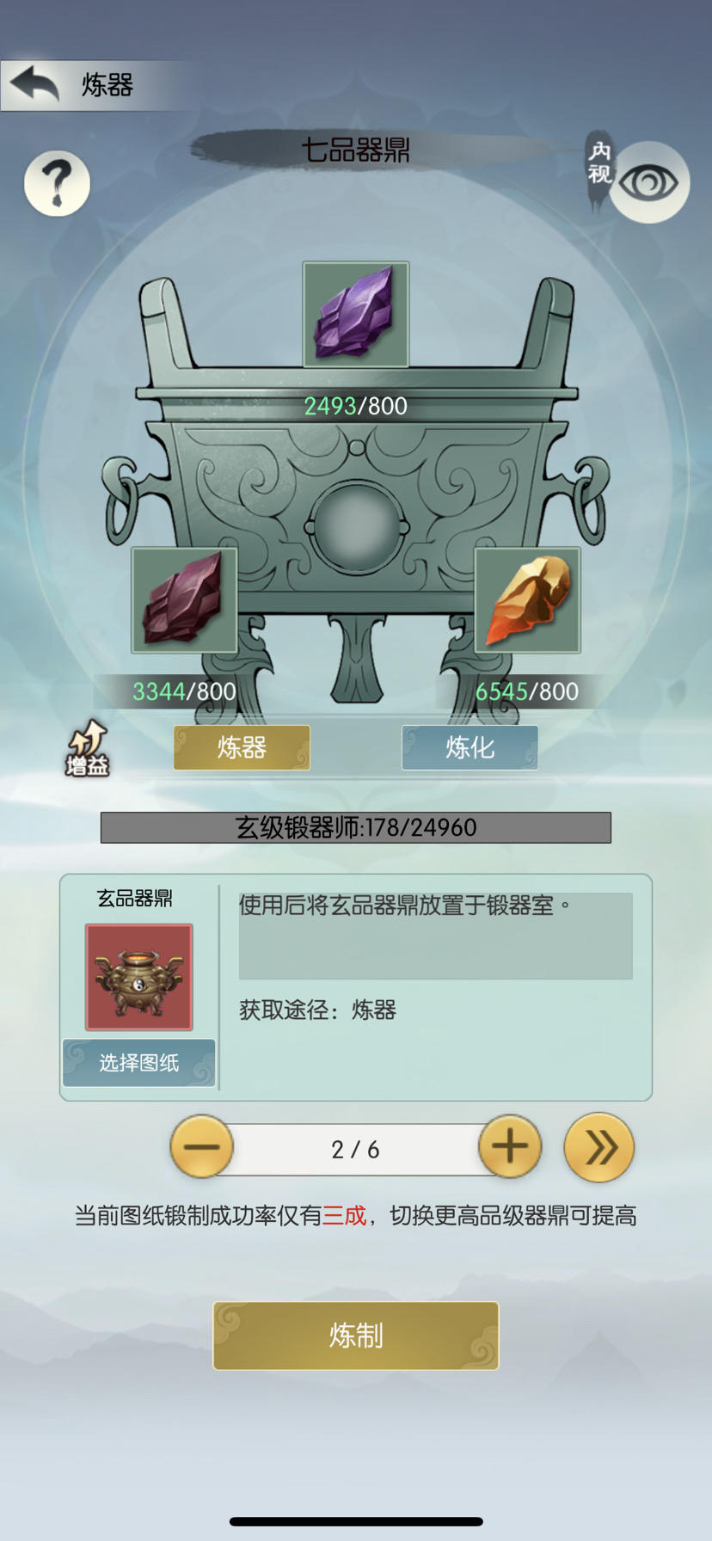
Task: Tap the blueprint description text box
Action: [436, 936]
